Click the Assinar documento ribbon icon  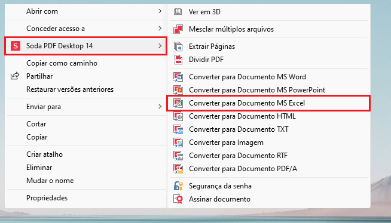(178, 199)
